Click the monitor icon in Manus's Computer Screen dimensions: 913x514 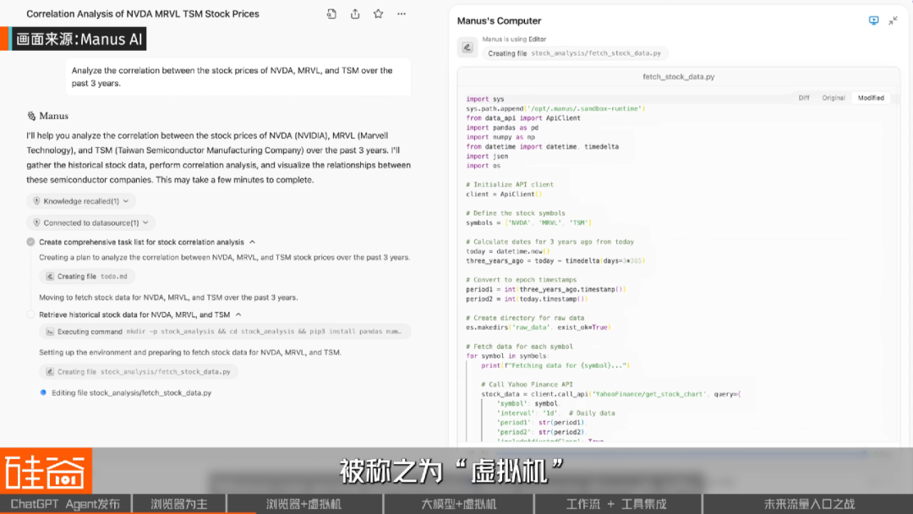pos(873,20)
